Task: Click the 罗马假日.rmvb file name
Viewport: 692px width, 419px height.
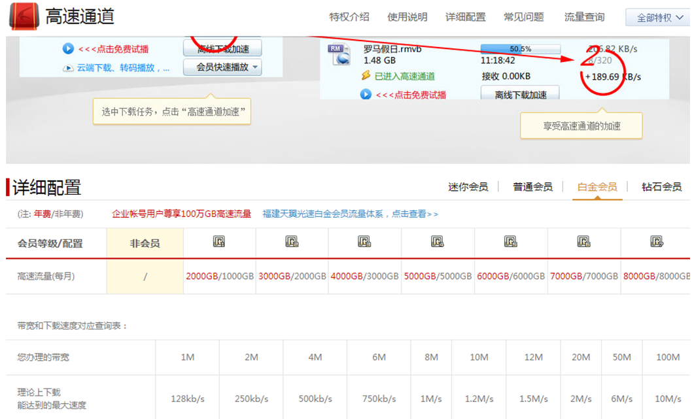Action: pyautogui.click(x=392, y=49)
